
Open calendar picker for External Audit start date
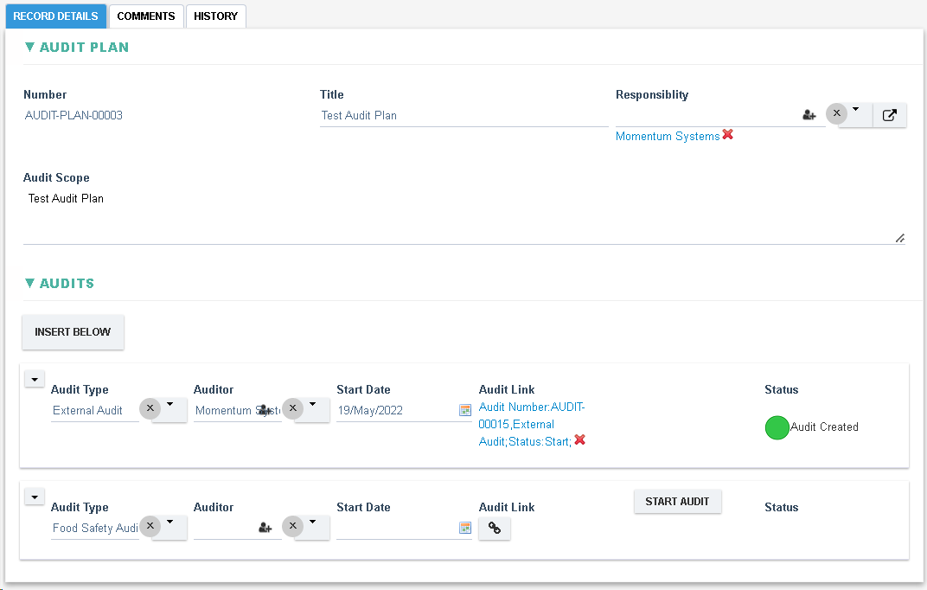click(465, 410)
